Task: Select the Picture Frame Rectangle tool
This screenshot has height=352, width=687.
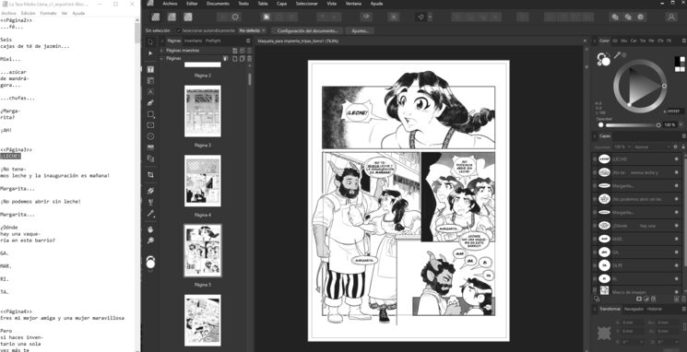Action: (150, 125)
